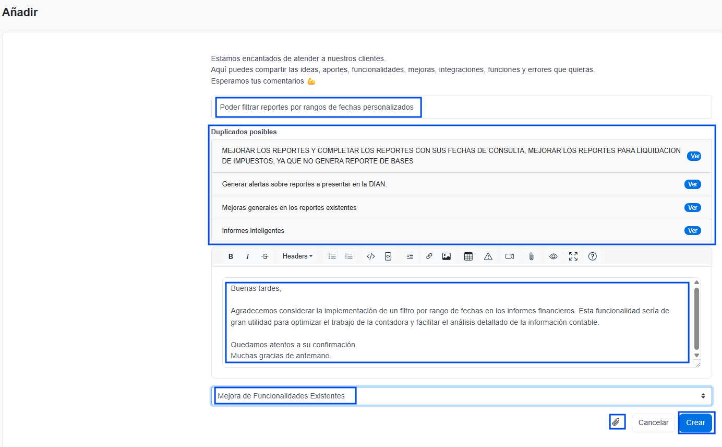Open the category select showing Mejora de Funcionalidades Existentes
722x447 pixels.
coord(461,396)
